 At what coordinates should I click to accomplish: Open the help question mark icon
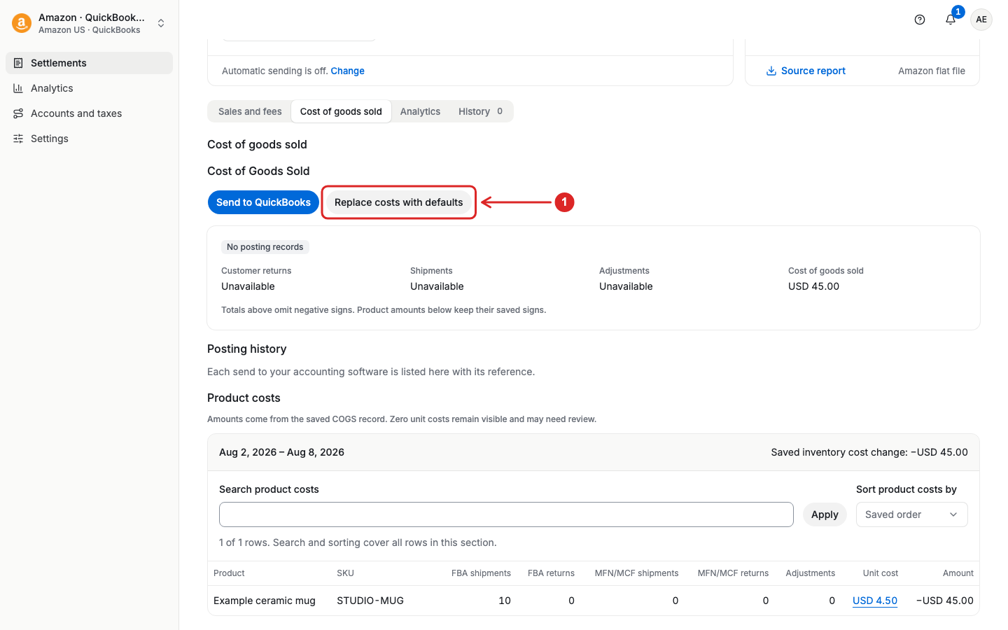[920, 20]
